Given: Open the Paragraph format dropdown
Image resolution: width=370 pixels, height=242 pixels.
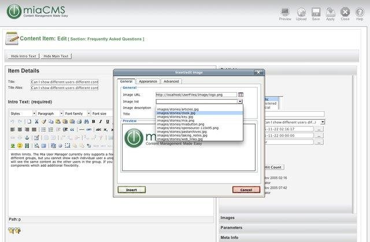Looking at the screenshot, I should pos(50,113).
